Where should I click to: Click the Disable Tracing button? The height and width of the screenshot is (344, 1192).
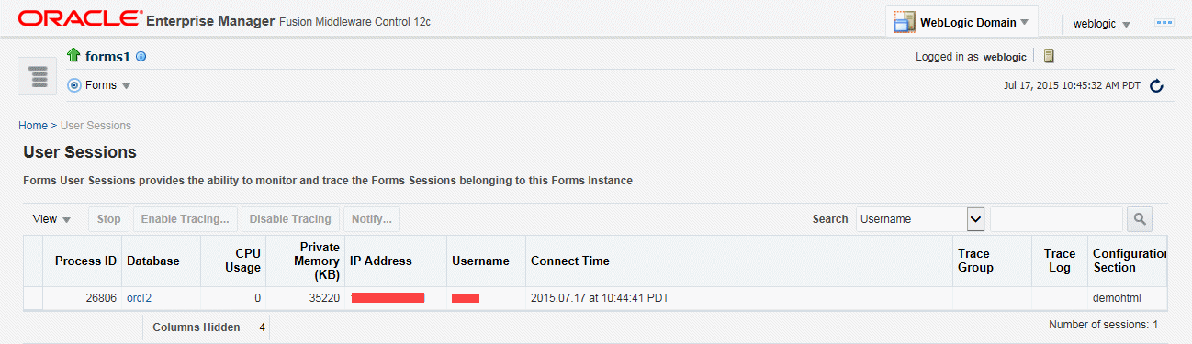click(x=290, y=219)
